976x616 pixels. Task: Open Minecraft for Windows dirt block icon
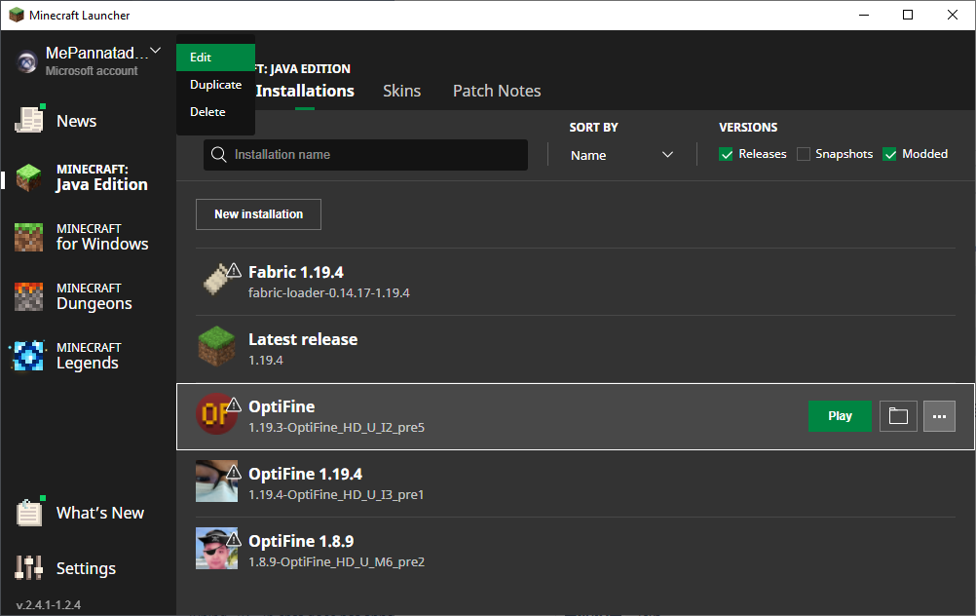[28, 237]
